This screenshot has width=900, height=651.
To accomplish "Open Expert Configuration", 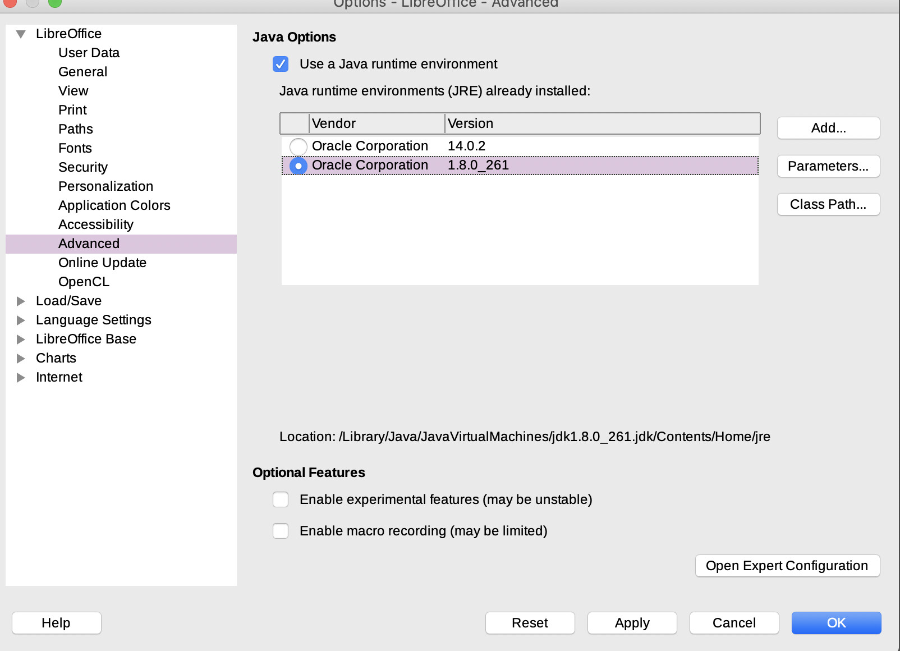I will [787, 566].
